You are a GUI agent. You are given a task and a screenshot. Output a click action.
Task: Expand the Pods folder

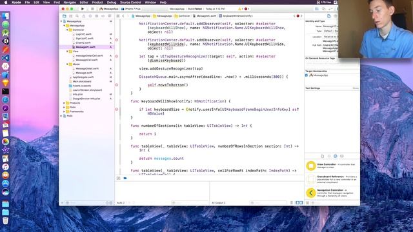(65, 107)
